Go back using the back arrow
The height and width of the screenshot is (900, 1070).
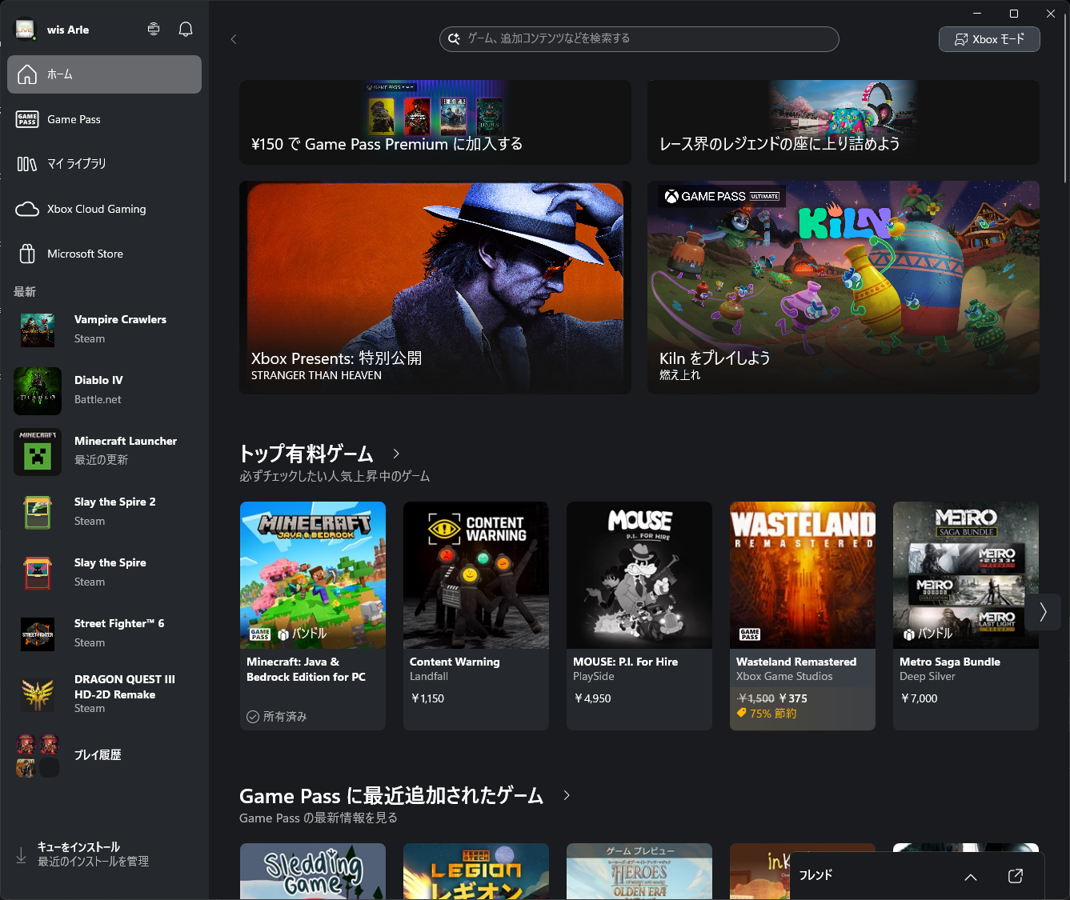coord(234,39)
